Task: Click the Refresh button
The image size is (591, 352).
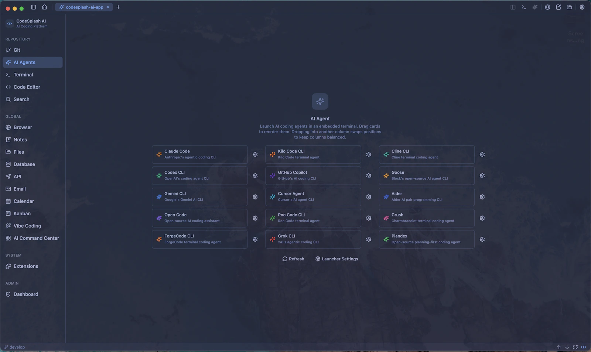Action: (293, 259)
